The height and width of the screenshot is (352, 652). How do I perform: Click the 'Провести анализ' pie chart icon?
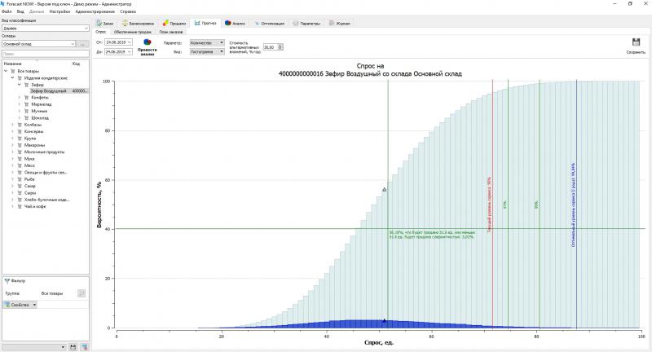pyautogui.click(x=148, y=42)
